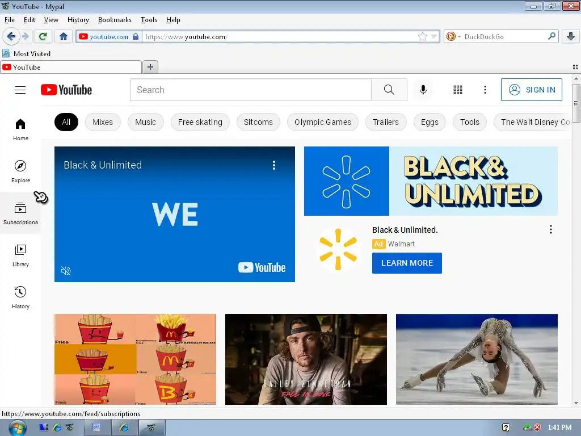Reload the current page
581x436 pixels.
point(43,36)
